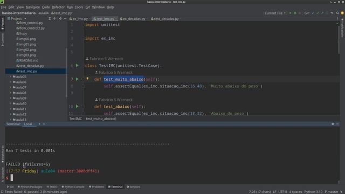
Task: Click the Local terminal tab
Action: tap(28, 124)
